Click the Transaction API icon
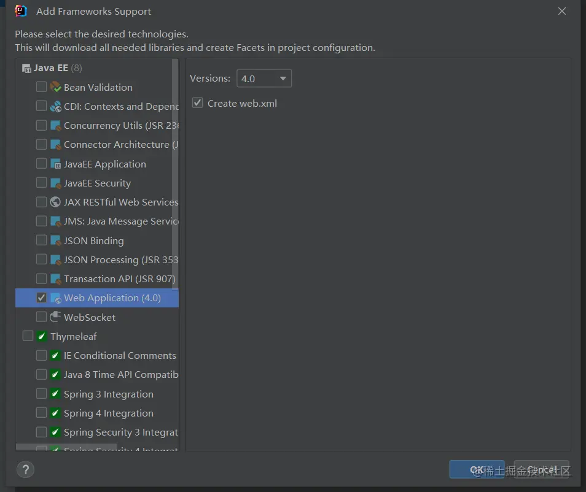This screenshot has height=492, width=586. 55,279
